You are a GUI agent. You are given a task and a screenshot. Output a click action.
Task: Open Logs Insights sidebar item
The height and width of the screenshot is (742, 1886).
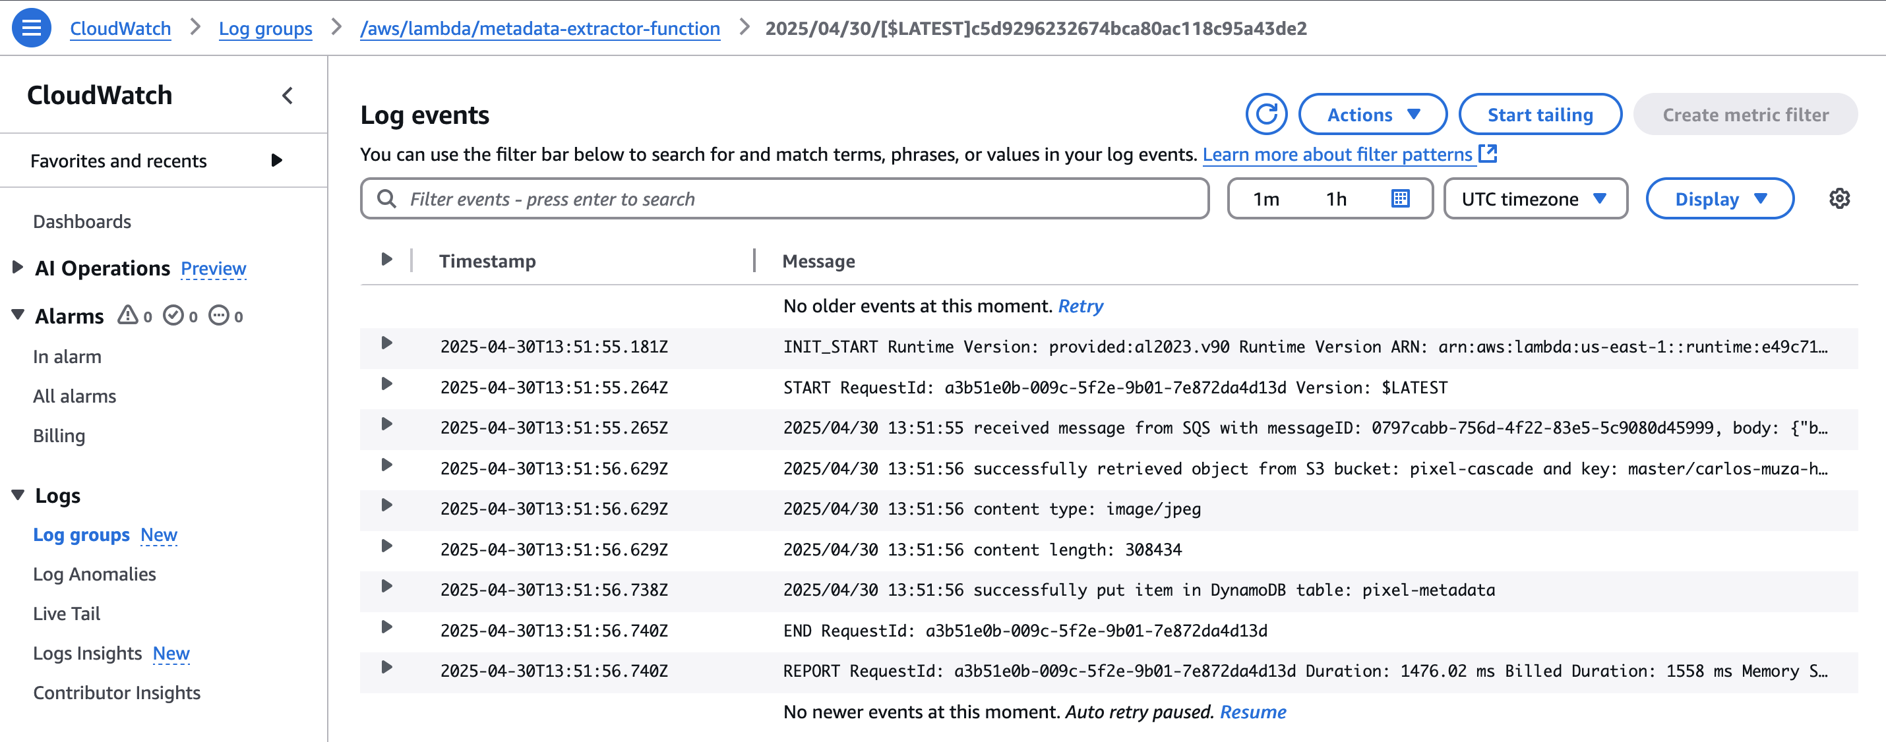coord(87,653)
